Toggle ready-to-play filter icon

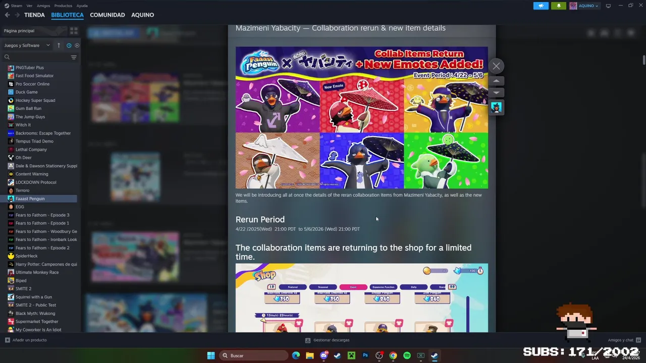(x=77, y=45)
